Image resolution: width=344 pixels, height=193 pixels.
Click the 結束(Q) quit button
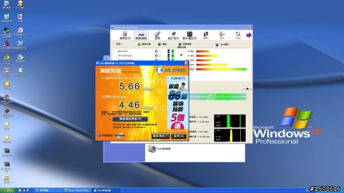click(178, 136)
